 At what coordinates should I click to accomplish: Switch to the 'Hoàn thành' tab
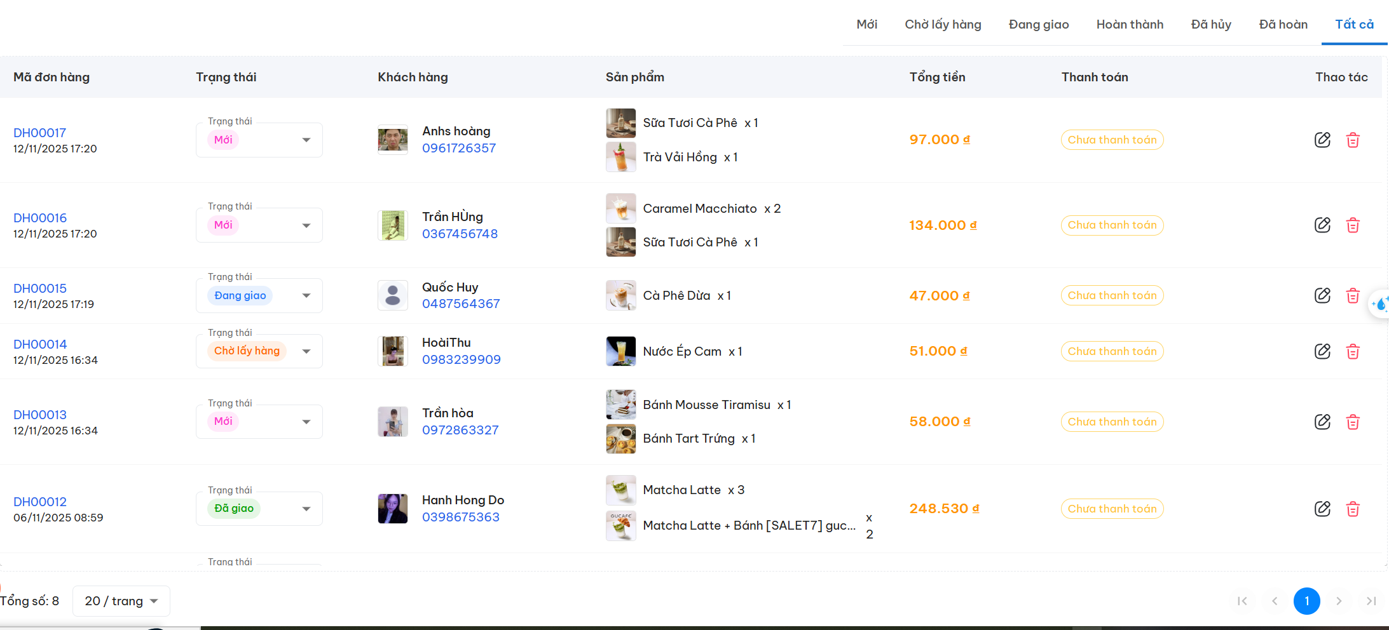1130,24
